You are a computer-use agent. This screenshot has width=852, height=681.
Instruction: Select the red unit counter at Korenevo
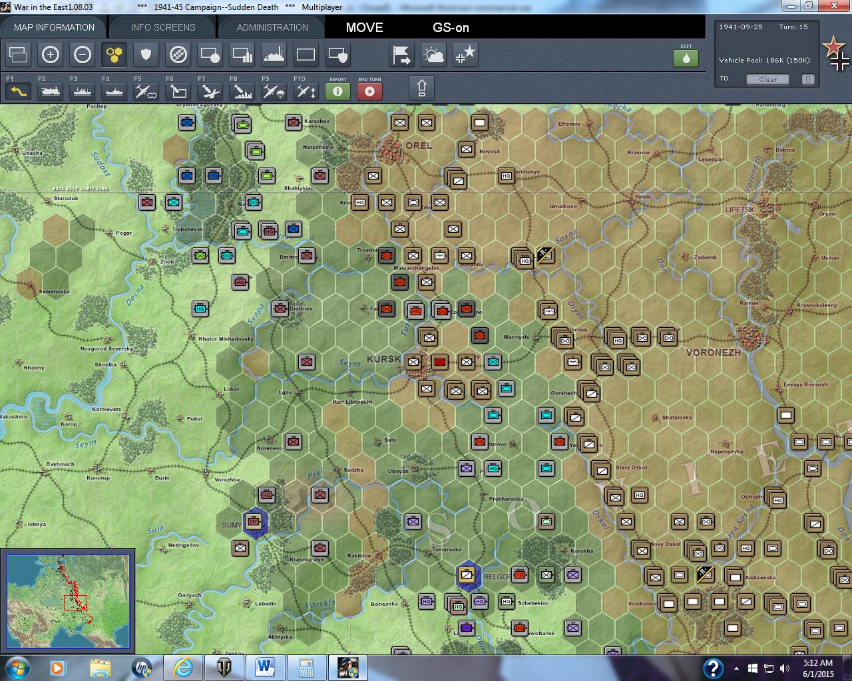(294, 442)
